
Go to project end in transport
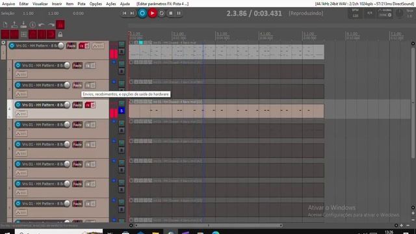(x=132, y=13)
